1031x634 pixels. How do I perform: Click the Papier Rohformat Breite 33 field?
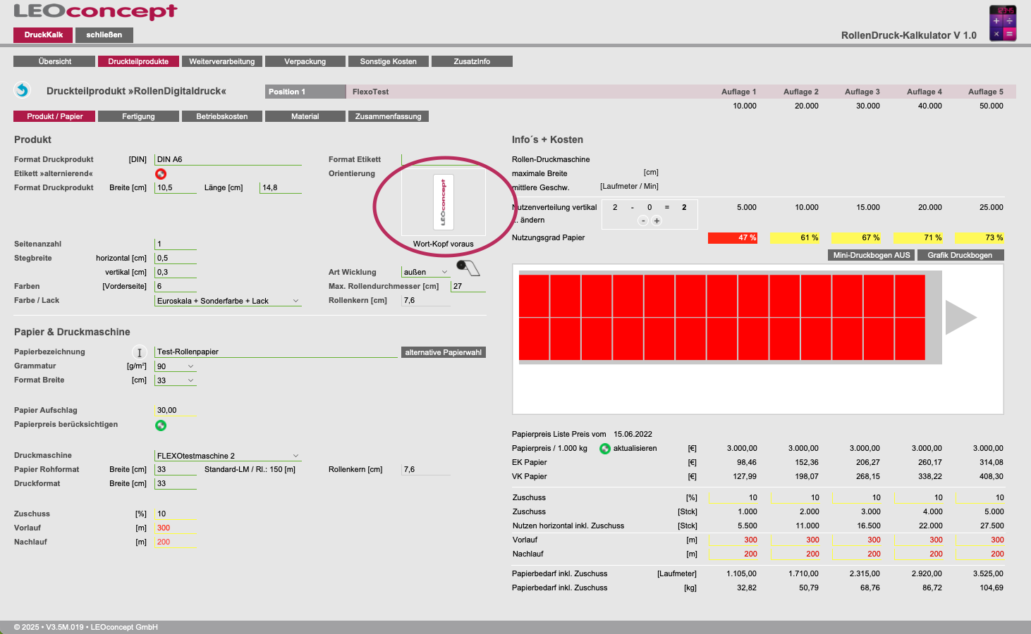tap(176, 469)
